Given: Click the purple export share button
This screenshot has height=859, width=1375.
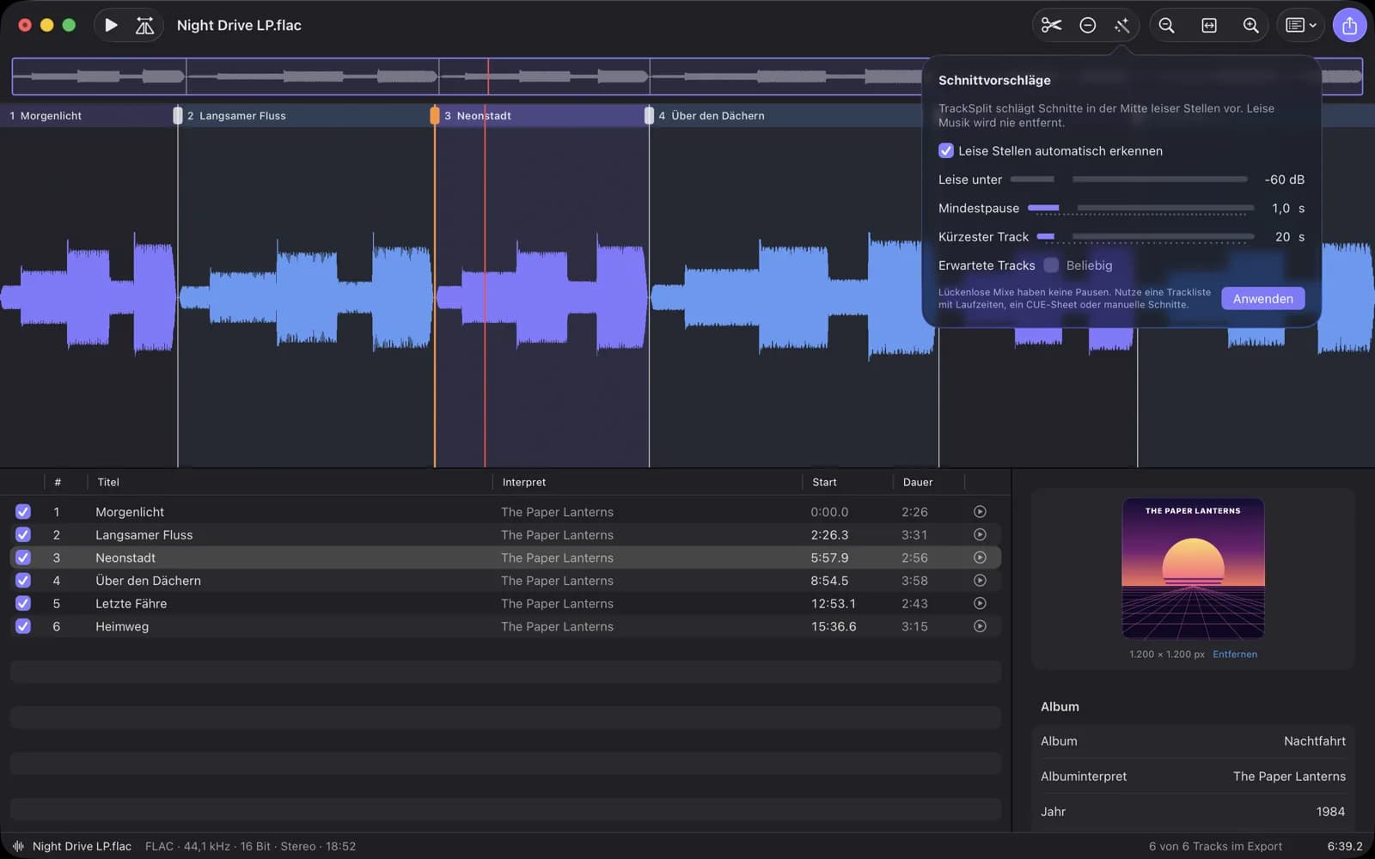Looking at the screenshot, I should 1349,26.
